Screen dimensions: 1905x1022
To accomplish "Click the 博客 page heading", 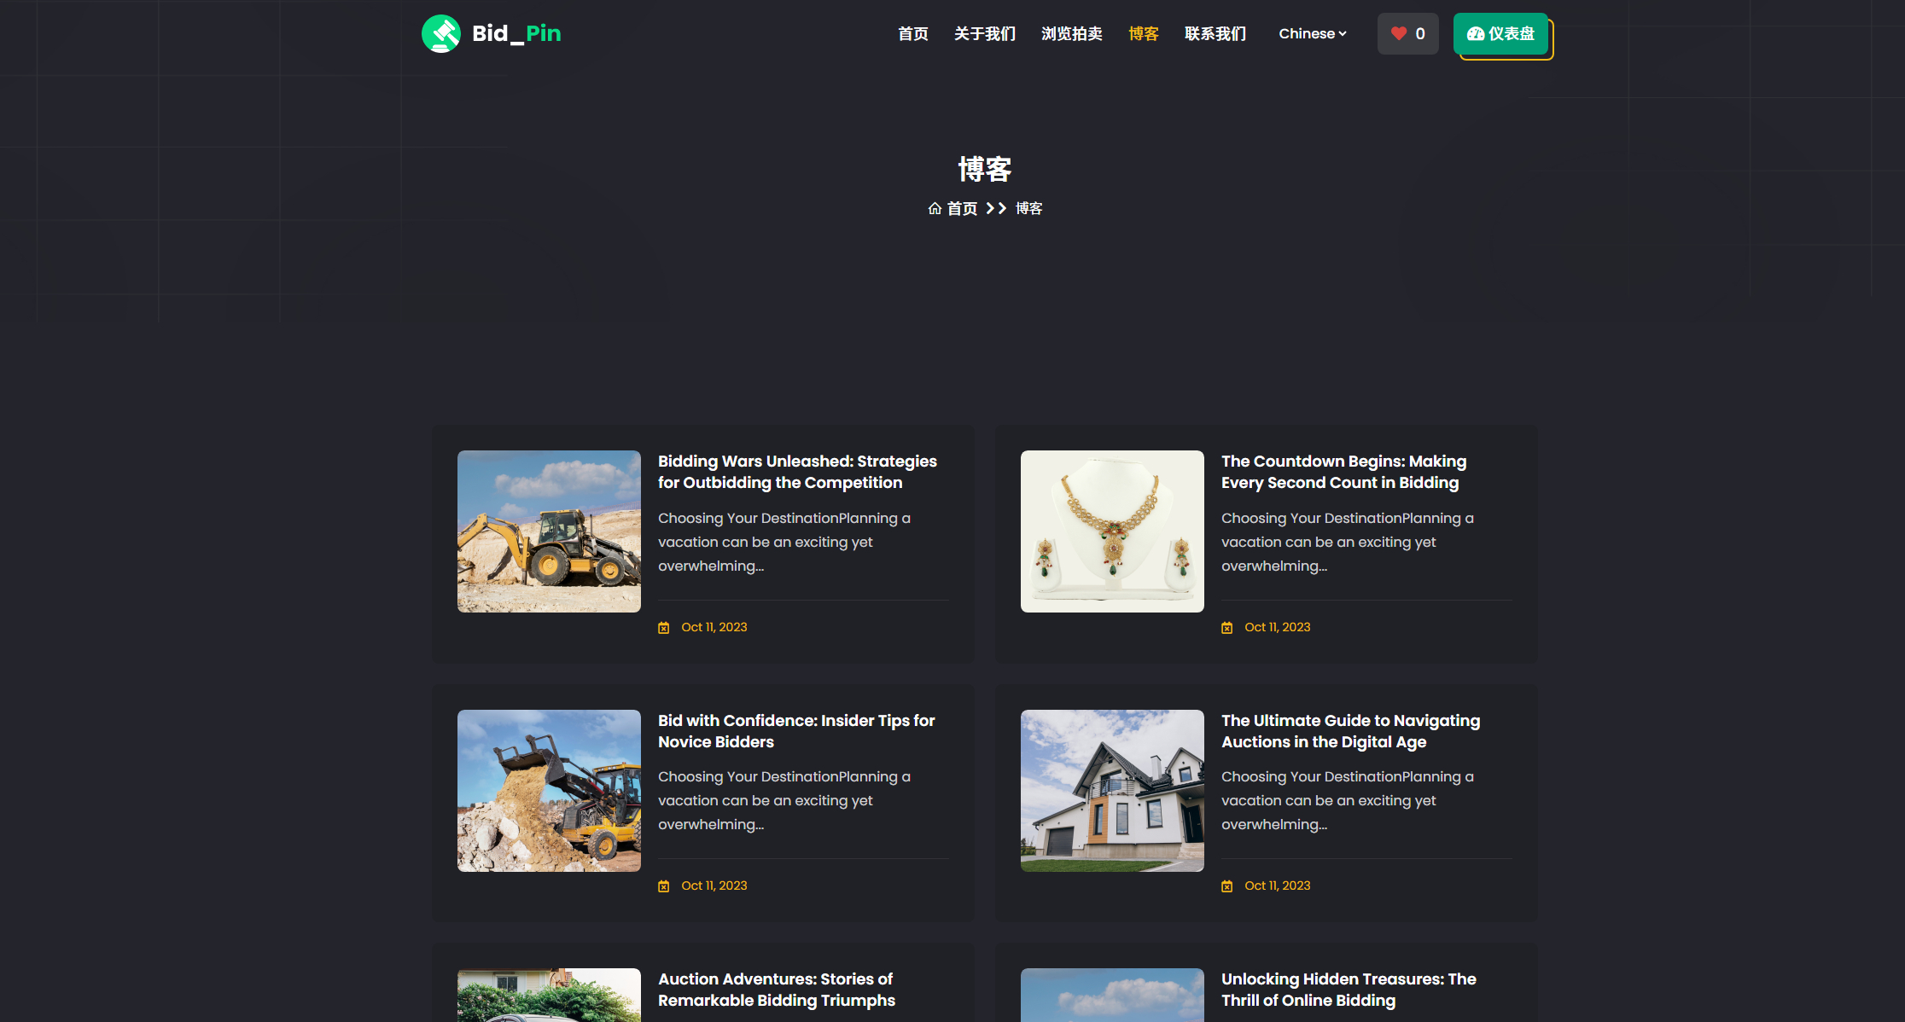I will [985, 169].
